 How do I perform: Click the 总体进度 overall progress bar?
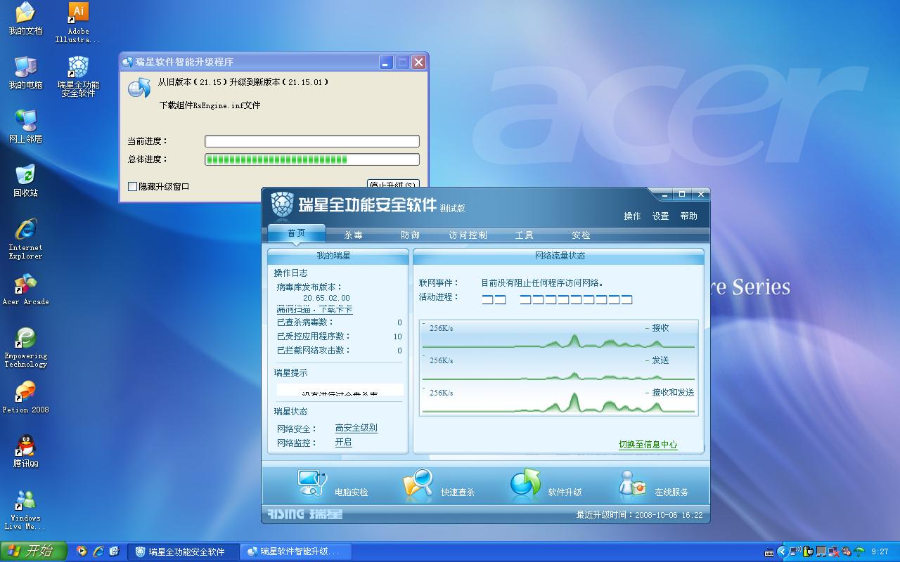tap(312, 159)
